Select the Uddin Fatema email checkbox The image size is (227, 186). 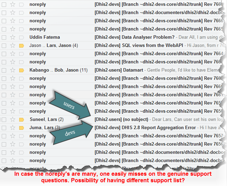[4, 37]
